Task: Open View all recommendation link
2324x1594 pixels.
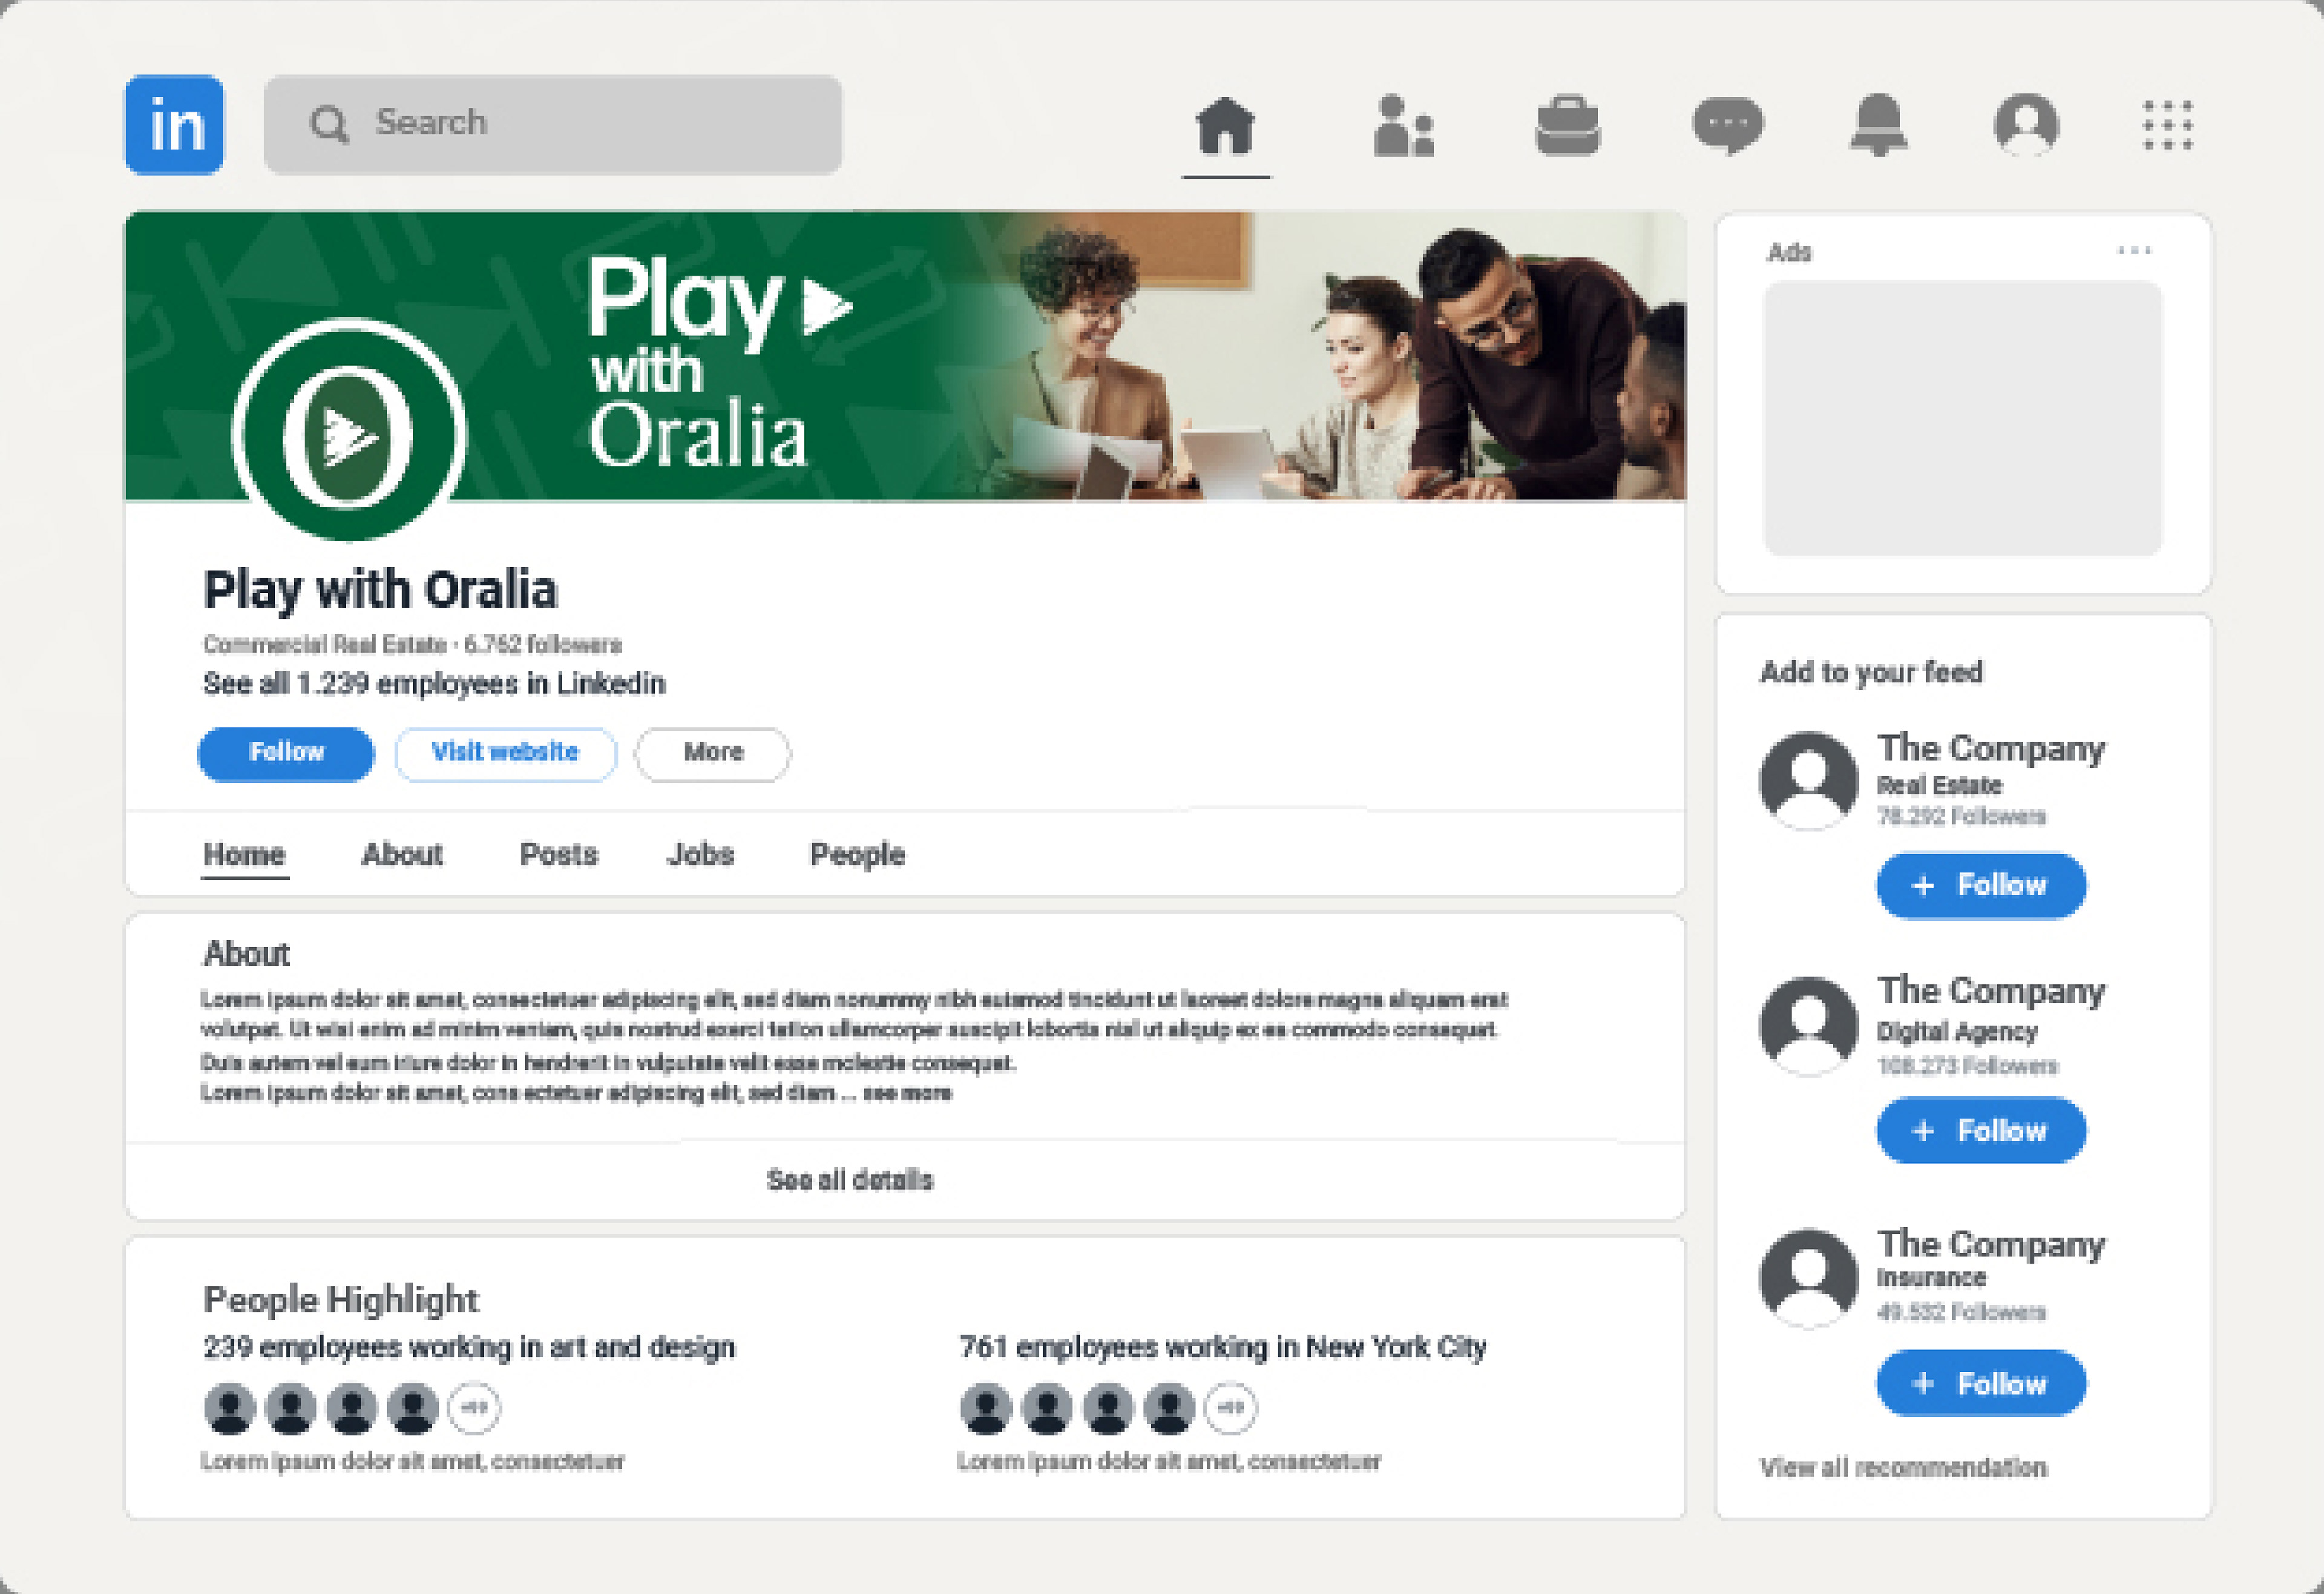Action: coord(1903,1467)
